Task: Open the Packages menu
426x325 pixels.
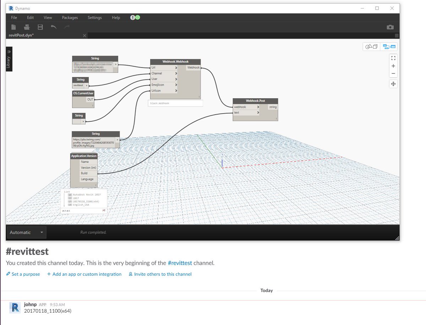Action: coord(70,17)
